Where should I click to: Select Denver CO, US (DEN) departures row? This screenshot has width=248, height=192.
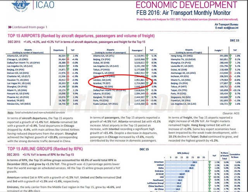(18, 73)
